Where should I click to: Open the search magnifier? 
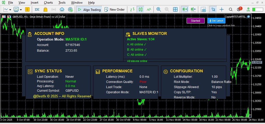(231, 10)
